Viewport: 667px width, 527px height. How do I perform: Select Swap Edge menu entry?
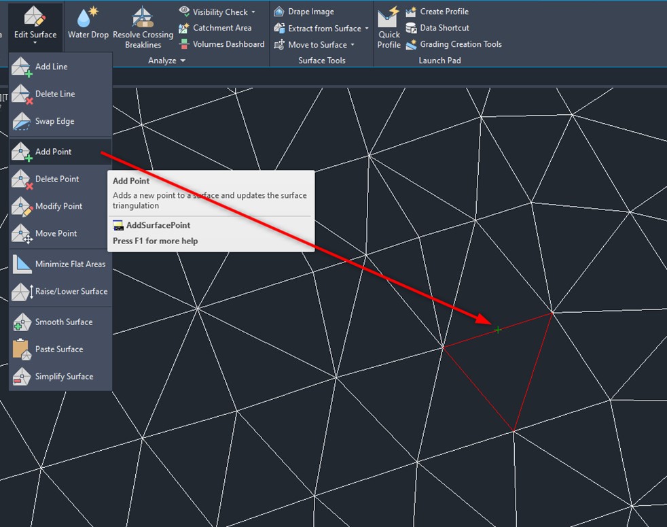tap(54, 121)
